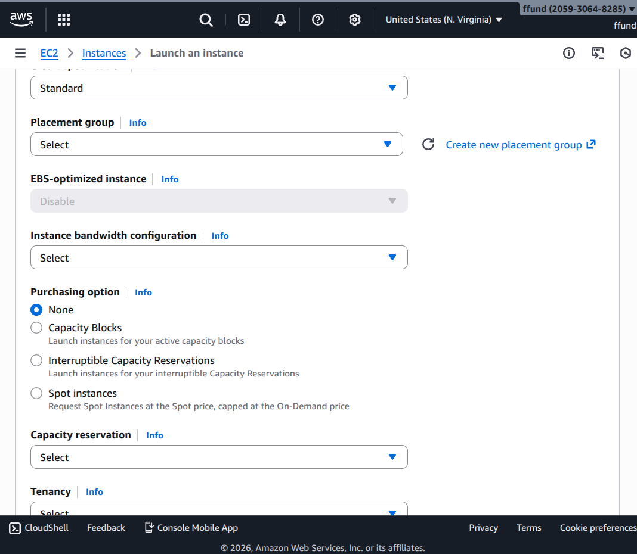Click Feedback in the footer
Screen dimensions: 637x554
[106, 528]
